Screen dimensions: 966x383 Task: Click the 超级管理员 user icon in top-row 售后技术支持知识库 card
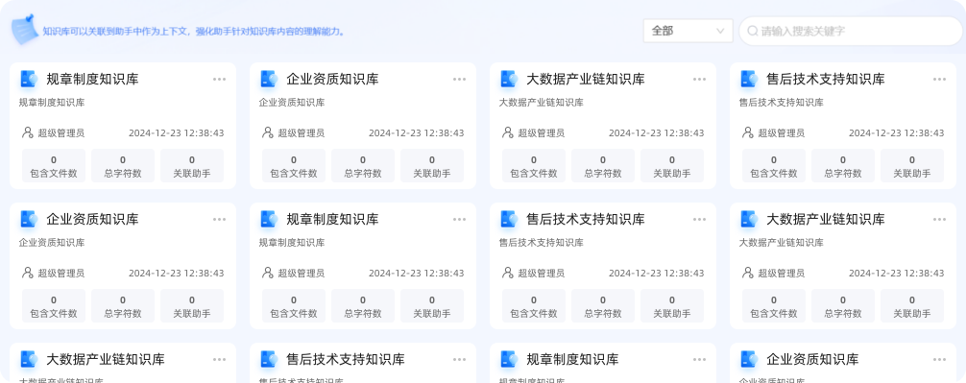[x=747, y=132]
